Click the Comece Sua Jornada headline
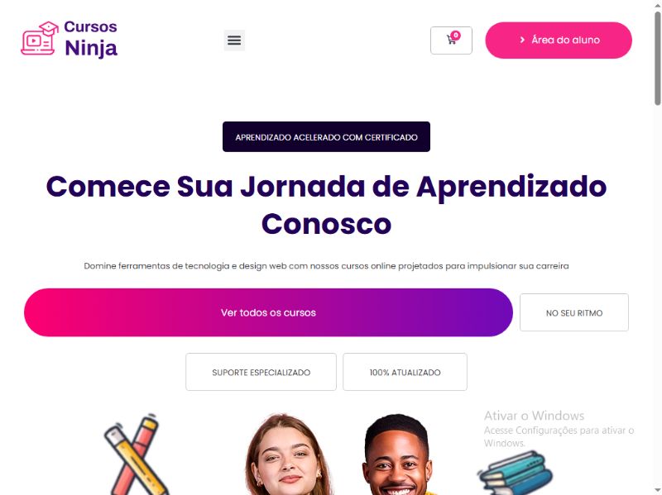The image size is (662, 495). [x=326, y=204]
